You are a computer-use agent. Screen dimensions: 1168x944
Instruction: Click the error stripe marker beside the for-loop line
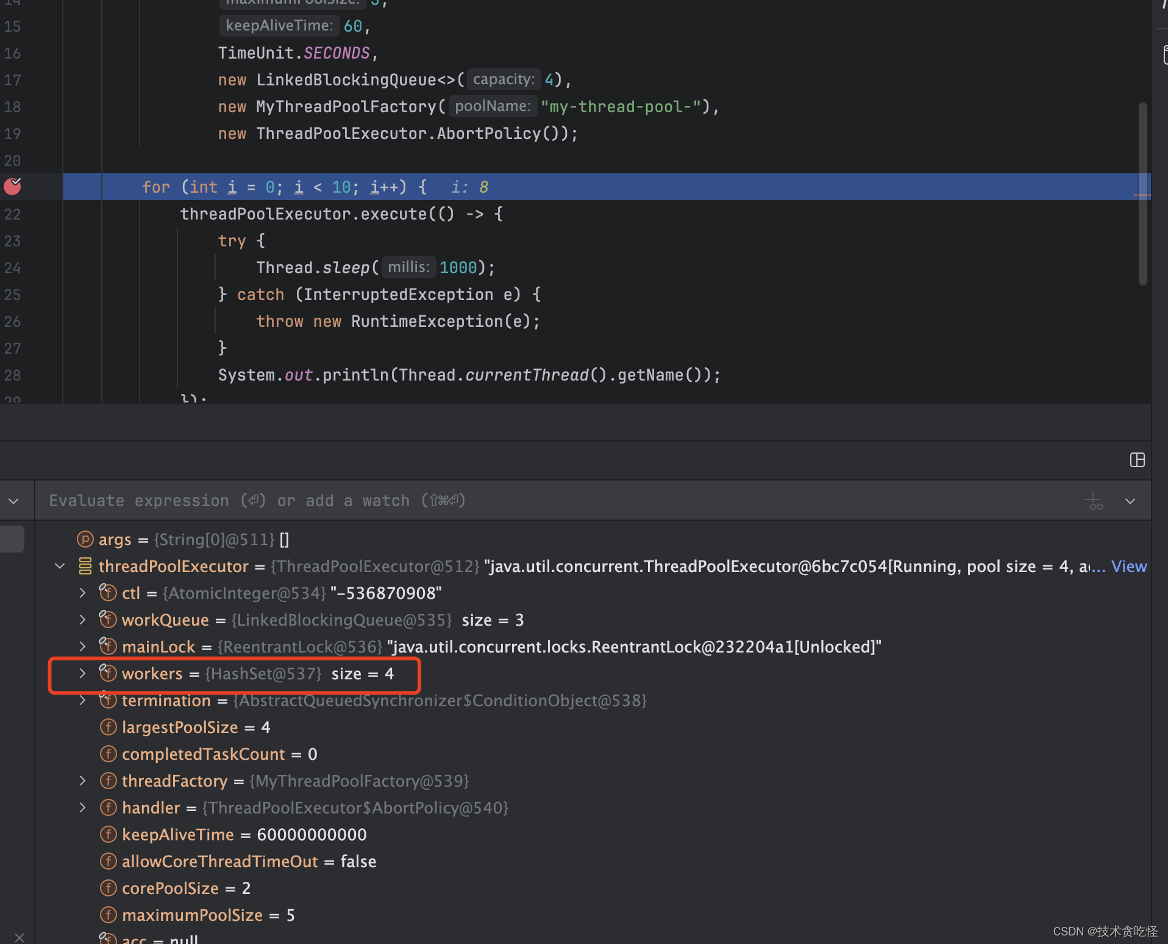[1142, 195]
